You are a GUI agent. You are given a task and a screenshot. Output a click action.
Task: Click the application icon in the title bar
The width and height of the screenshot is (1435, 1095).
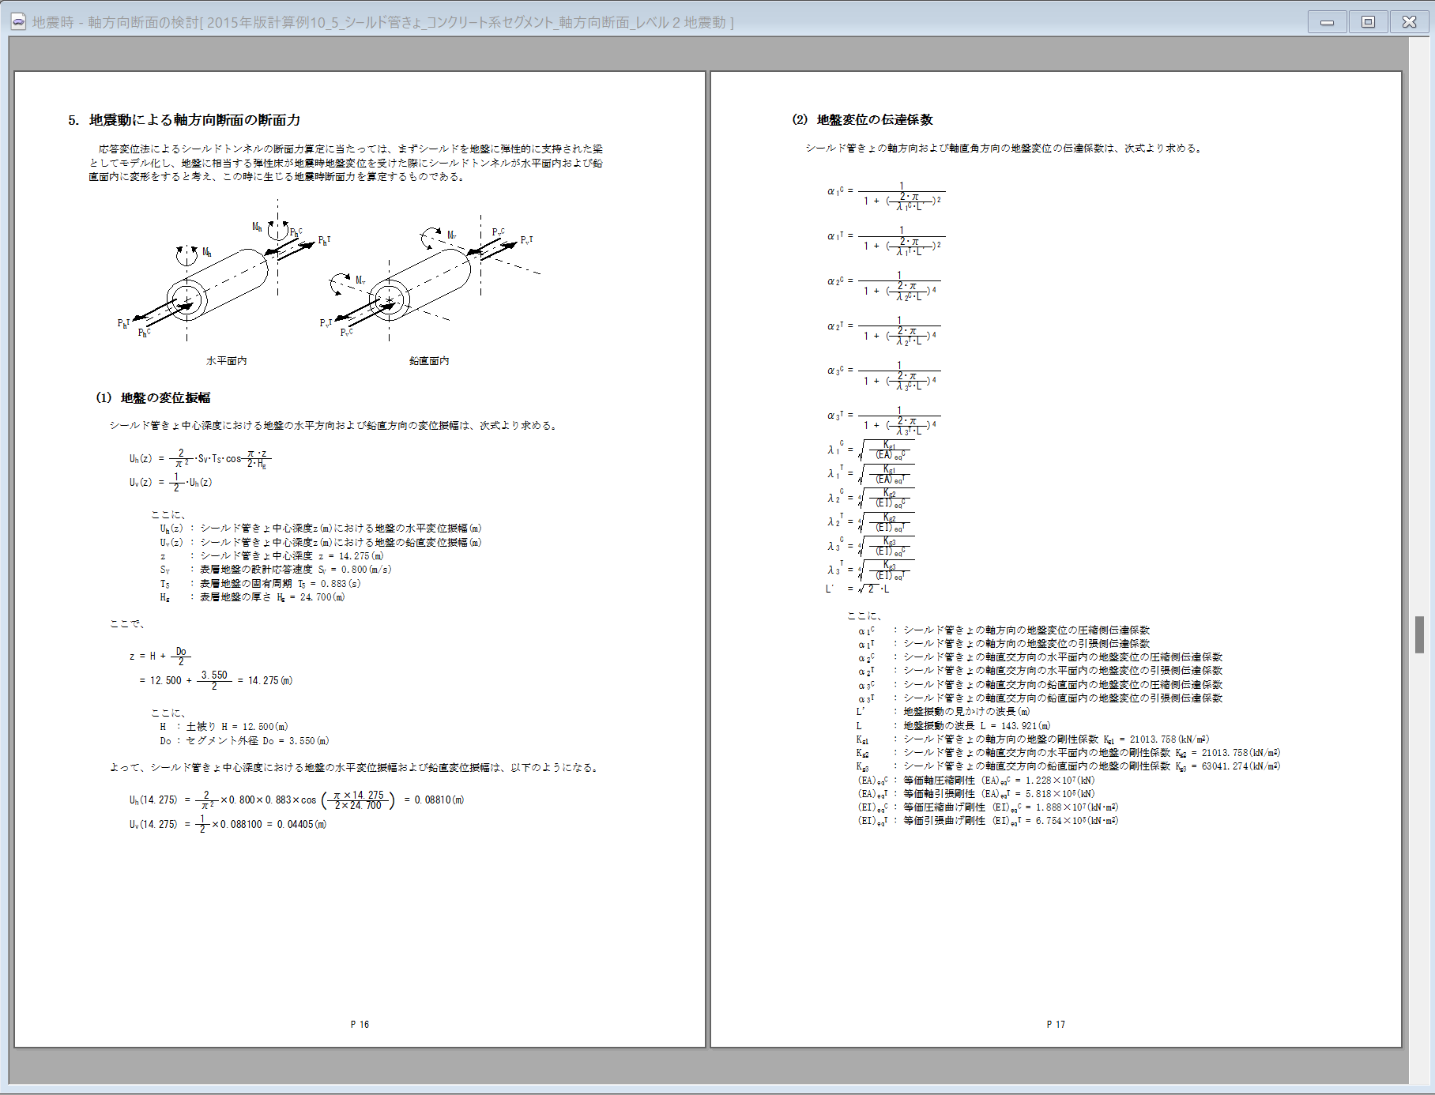(x=18, y=22)
